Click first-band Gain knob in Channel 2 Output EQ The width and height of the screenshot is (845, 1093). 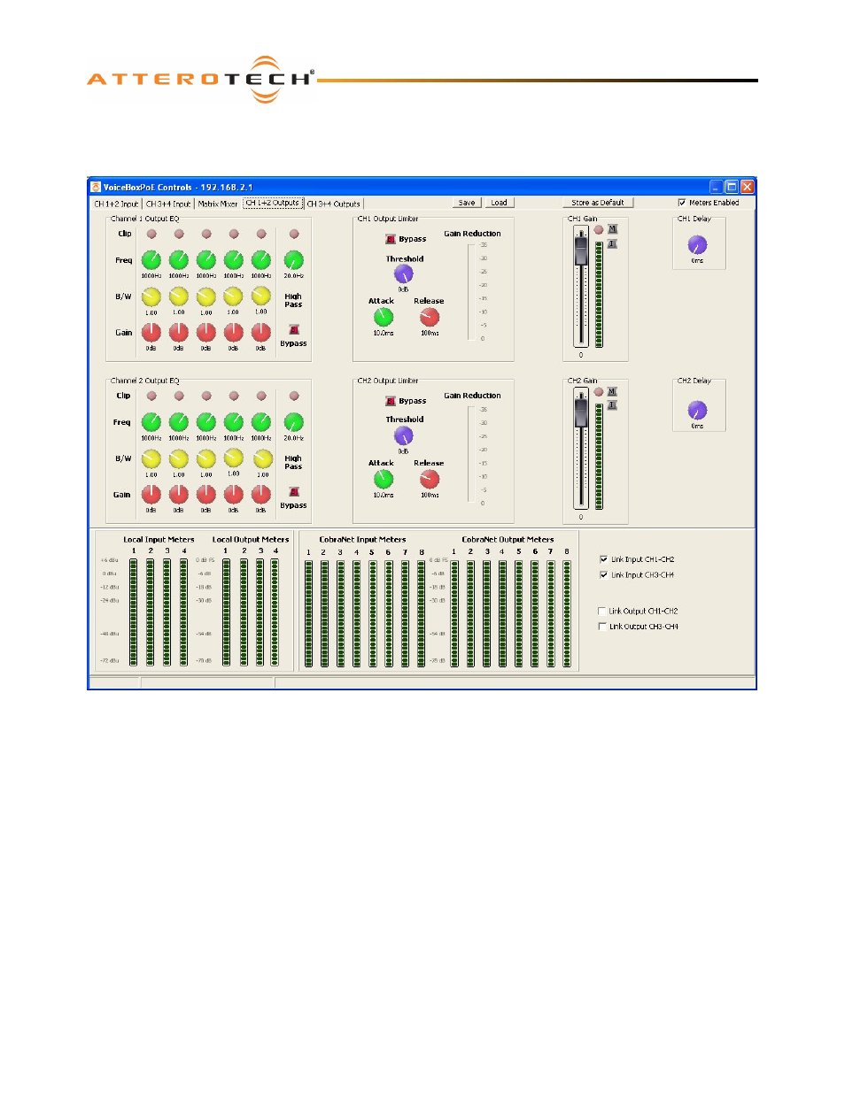(151, 495)
